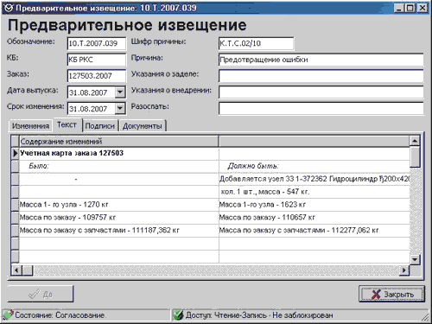Click row selector of Масса по заказу - 109757
This screenshot has width=432, height=324.
15,218
